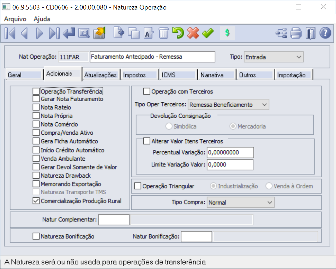336x269 pixels.
Task: Click the Limite Variação Valor field
Action: click(x=230, y=165)
